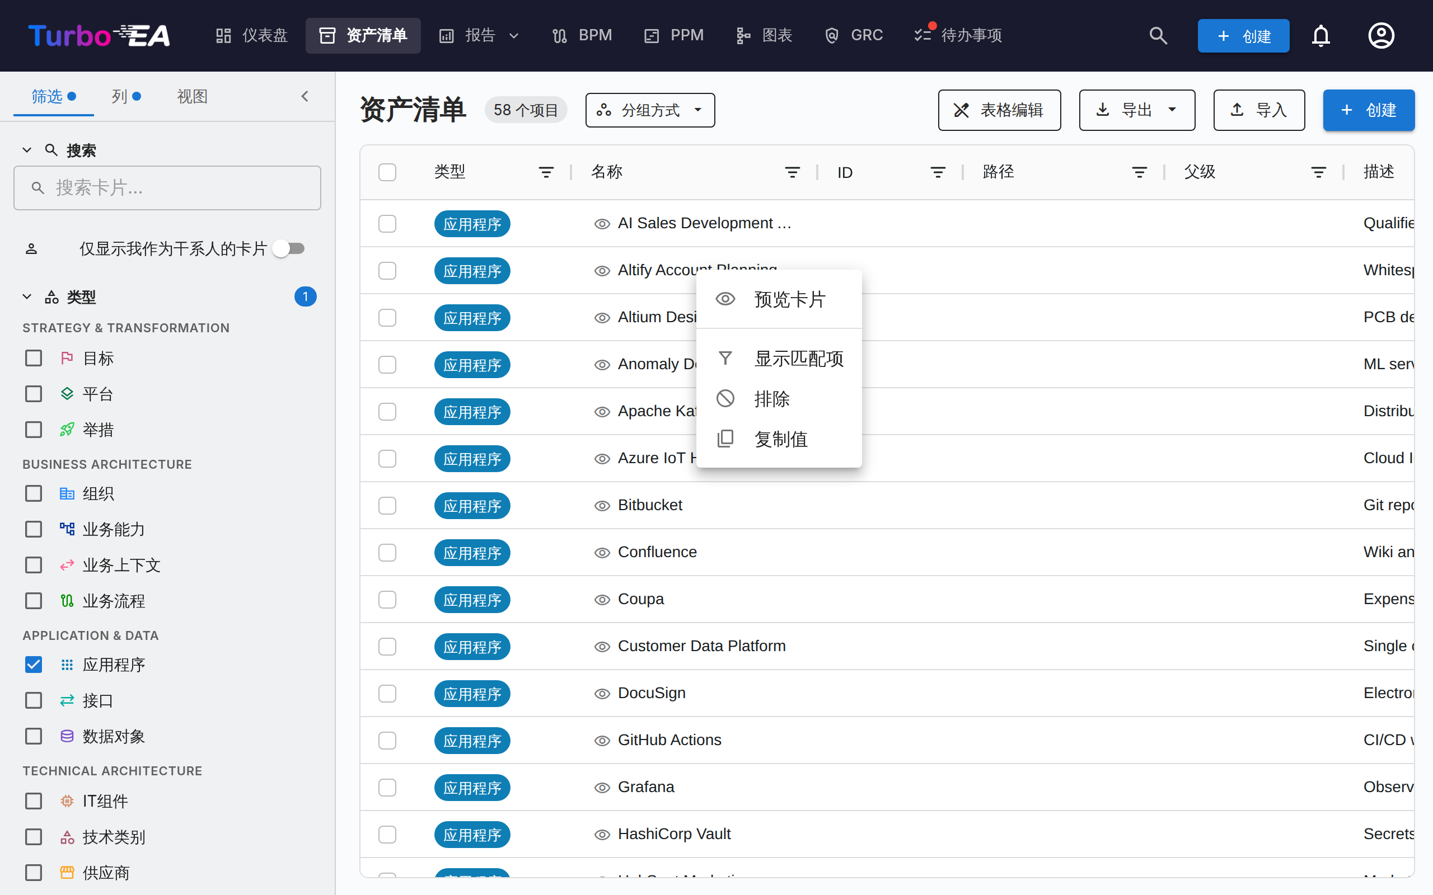Click the filter icon in 路径 column header
The height and width of the screenshot is (895, 1433).
(x=1139, y=172)
